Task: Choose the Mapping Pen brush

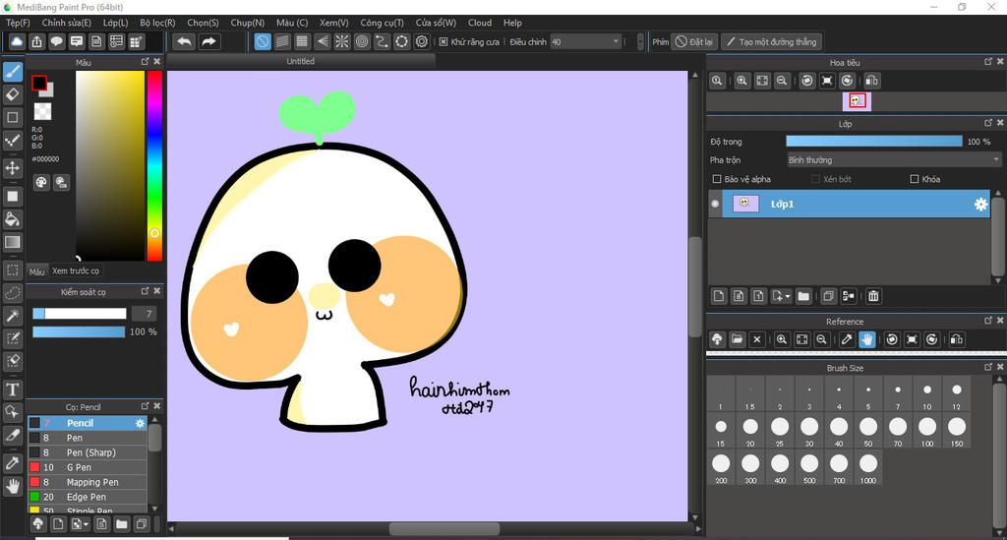Action: (88, 482)
